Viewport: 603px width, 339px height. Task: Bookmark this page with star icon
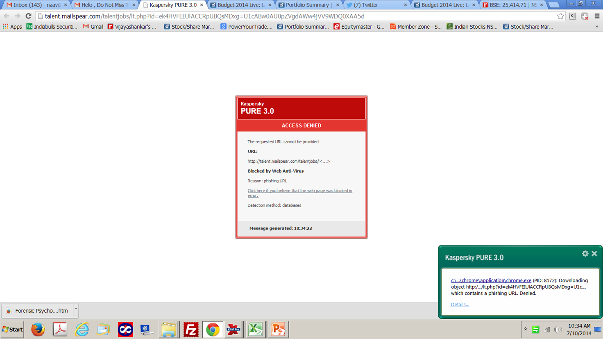coord(560,16)
